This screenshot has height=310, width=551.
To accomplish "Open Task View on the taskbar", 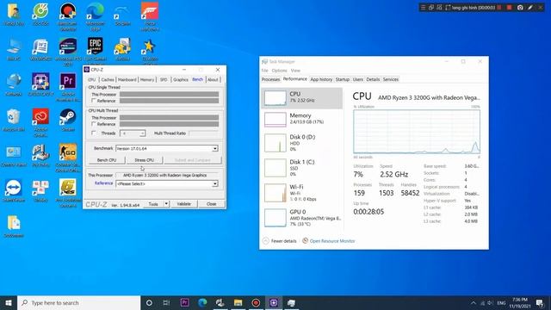I will (x=166, y=302).
